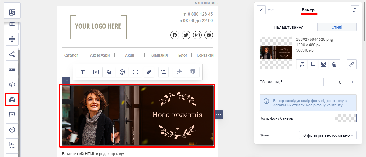Select the image carousel block icon
The image size is (366, 157).
pos(12,145)
